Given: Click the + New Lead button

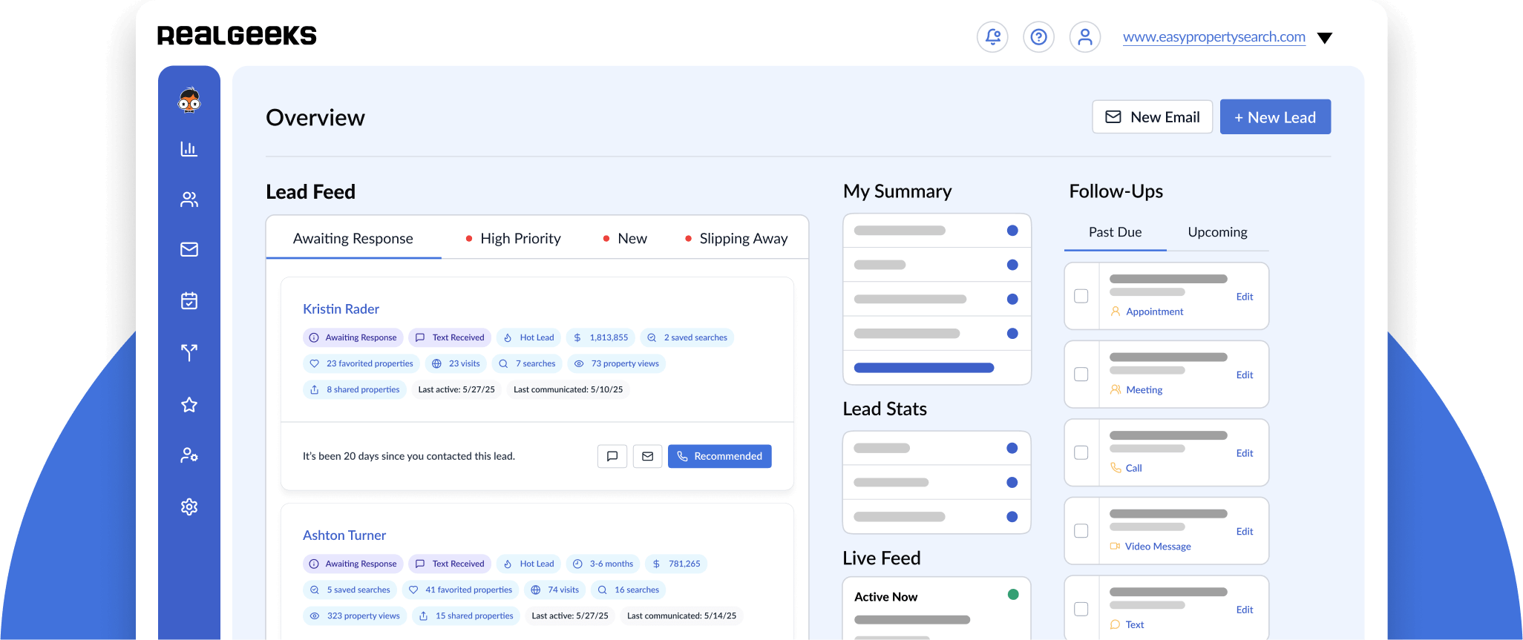Looking at the screenshot, I should click(1275, 117).
